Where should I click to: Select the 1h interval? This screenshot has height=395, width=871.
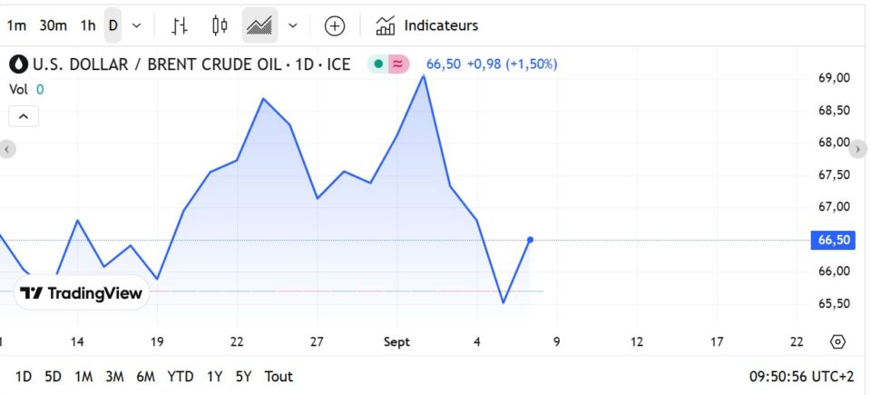click(x=87, y=25)
